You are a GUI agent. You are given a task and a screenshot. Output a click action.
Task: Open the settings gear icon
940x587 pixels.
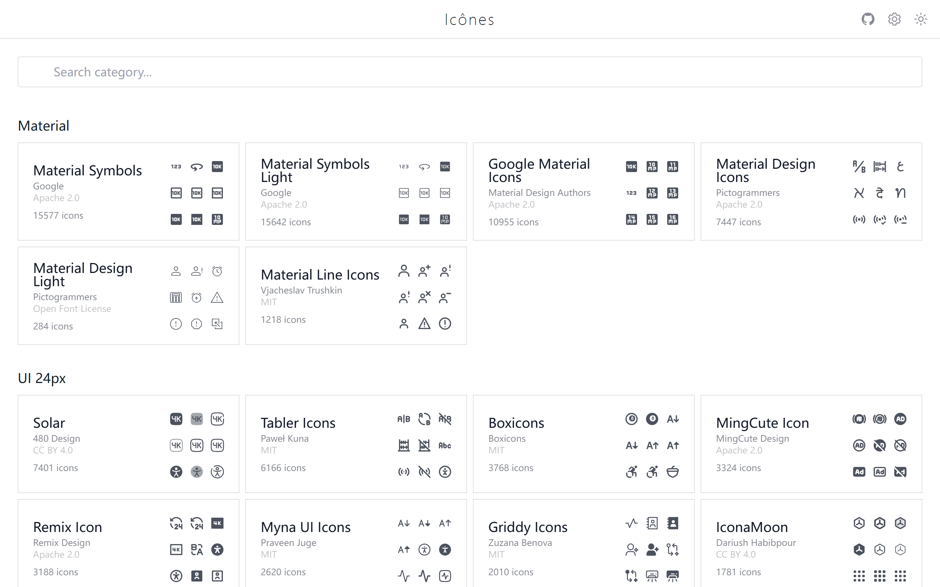coord(894,19)
